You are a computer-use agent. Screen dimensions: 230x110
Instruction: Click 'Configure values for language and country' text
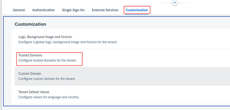(49, 97)
